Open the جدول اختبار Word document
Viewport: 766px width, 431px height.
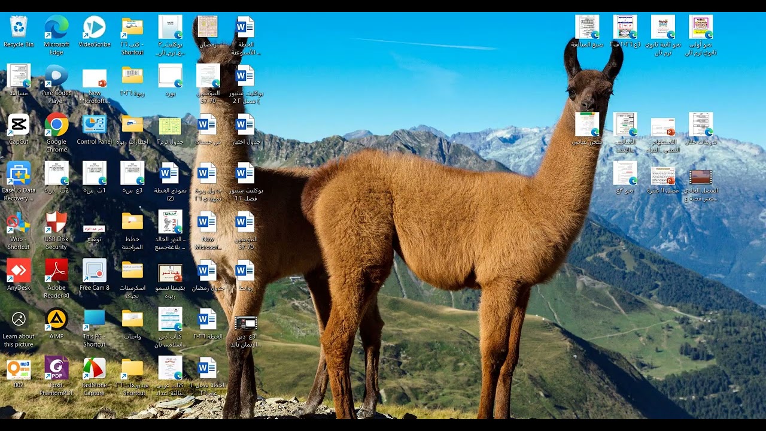pyautogui.click(x=245, y=125)
